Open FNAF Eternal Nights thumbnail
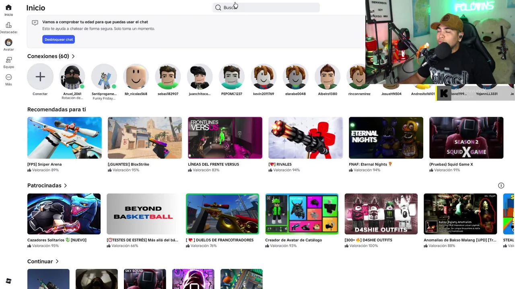This screenshot has width=515, height=289. click(386, 138)
